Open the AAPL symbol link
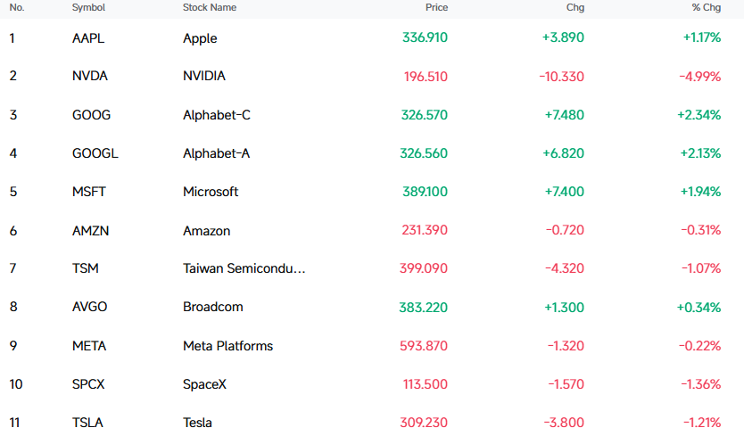The width and height of the screenshot is (744, 436). tap(88, 38)
